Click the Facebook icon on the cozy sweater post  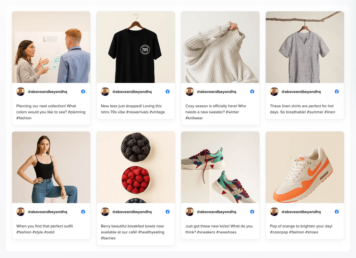click(x=252, y=92)
